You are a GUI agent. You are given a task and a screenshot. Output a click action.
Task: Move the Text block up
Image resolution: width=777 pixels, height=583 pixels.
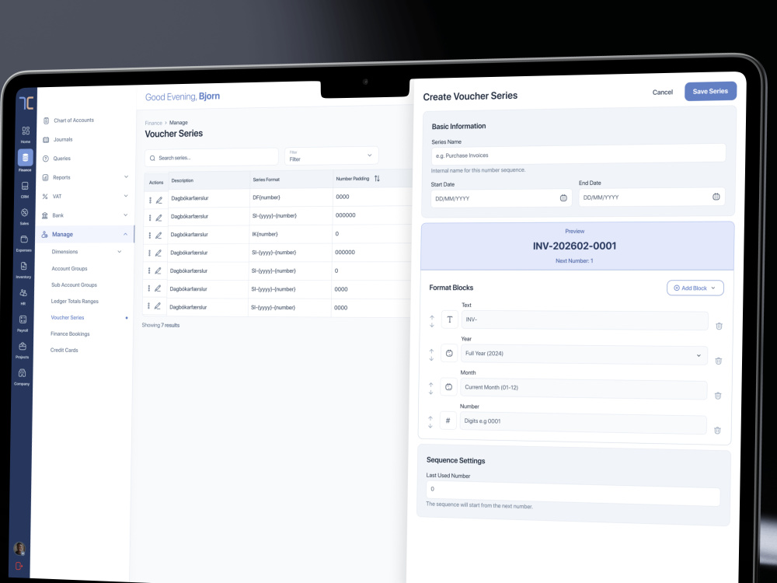pyautogui.click(x=432, y=317)
